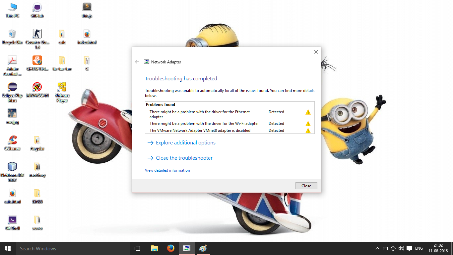The image size is (453, 255).
Task: Select the calc.html desktop file
Action: pos(12,196)
